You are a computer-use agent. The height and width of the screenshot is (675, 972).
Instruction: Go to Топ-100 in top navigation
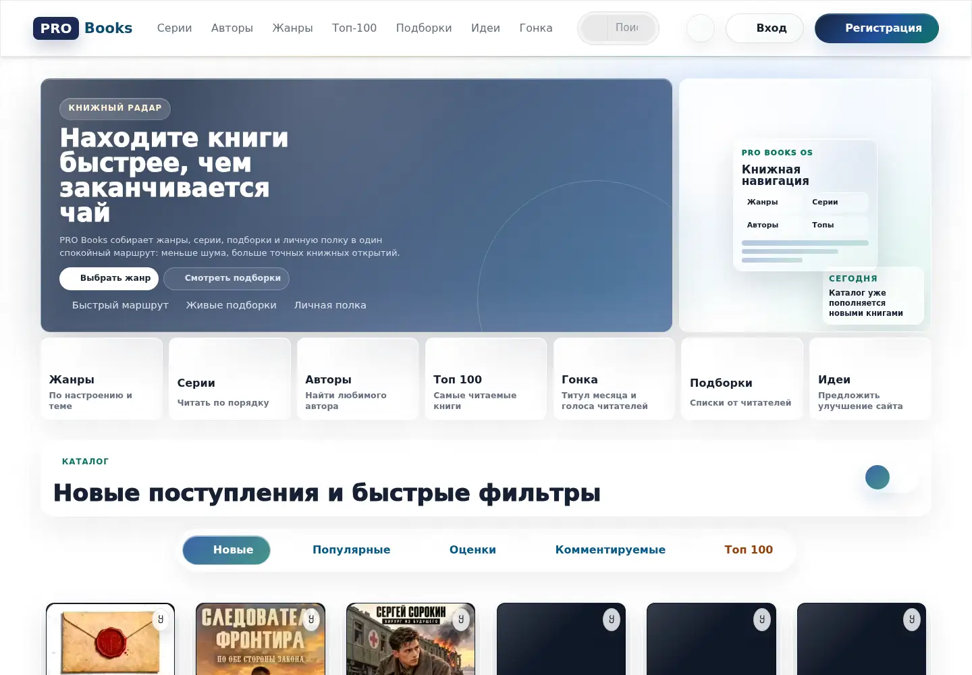[354, 28]
